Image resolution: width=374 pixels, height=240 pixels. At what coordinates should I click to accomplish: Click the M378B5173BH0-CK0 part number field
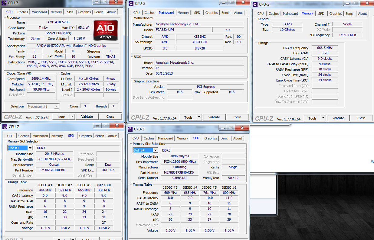pos(180,173)
